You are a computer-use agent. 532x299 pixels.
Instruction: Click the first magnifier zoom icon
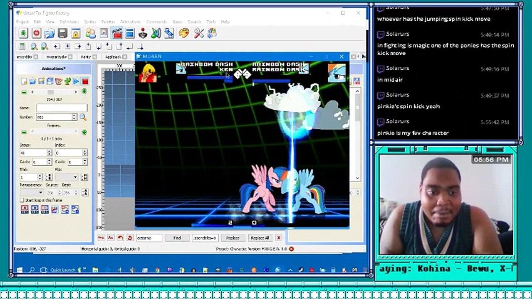tap(34, 47)
